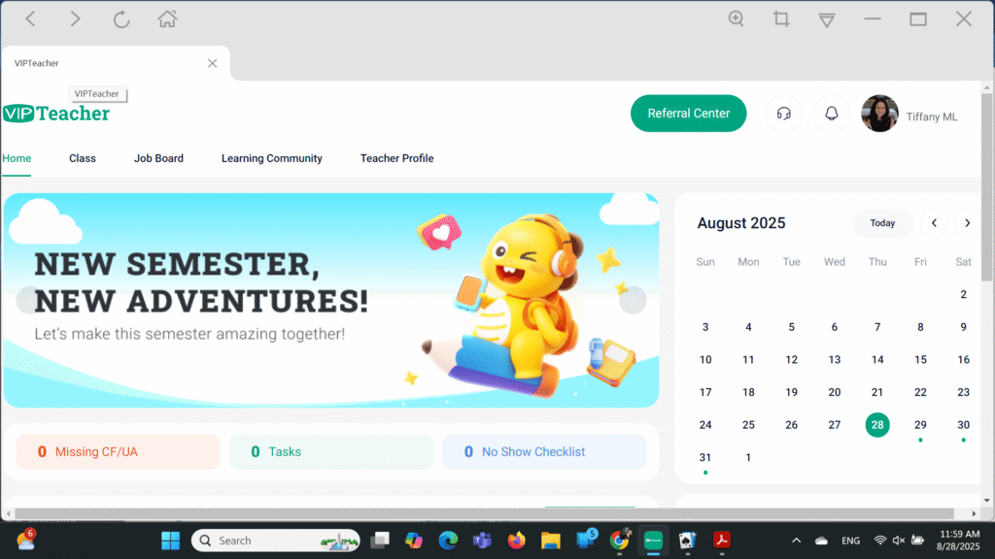Open the Class tab
Screen dimensions: 995x559
[x=83, y=158]
